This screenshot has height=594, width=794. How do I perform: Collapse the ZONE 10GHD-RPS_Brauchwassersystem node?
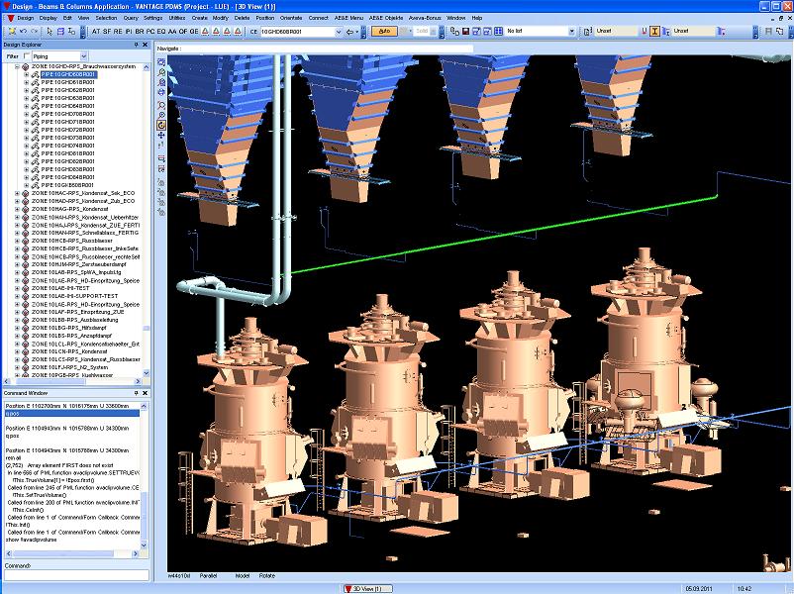(17, 66)
